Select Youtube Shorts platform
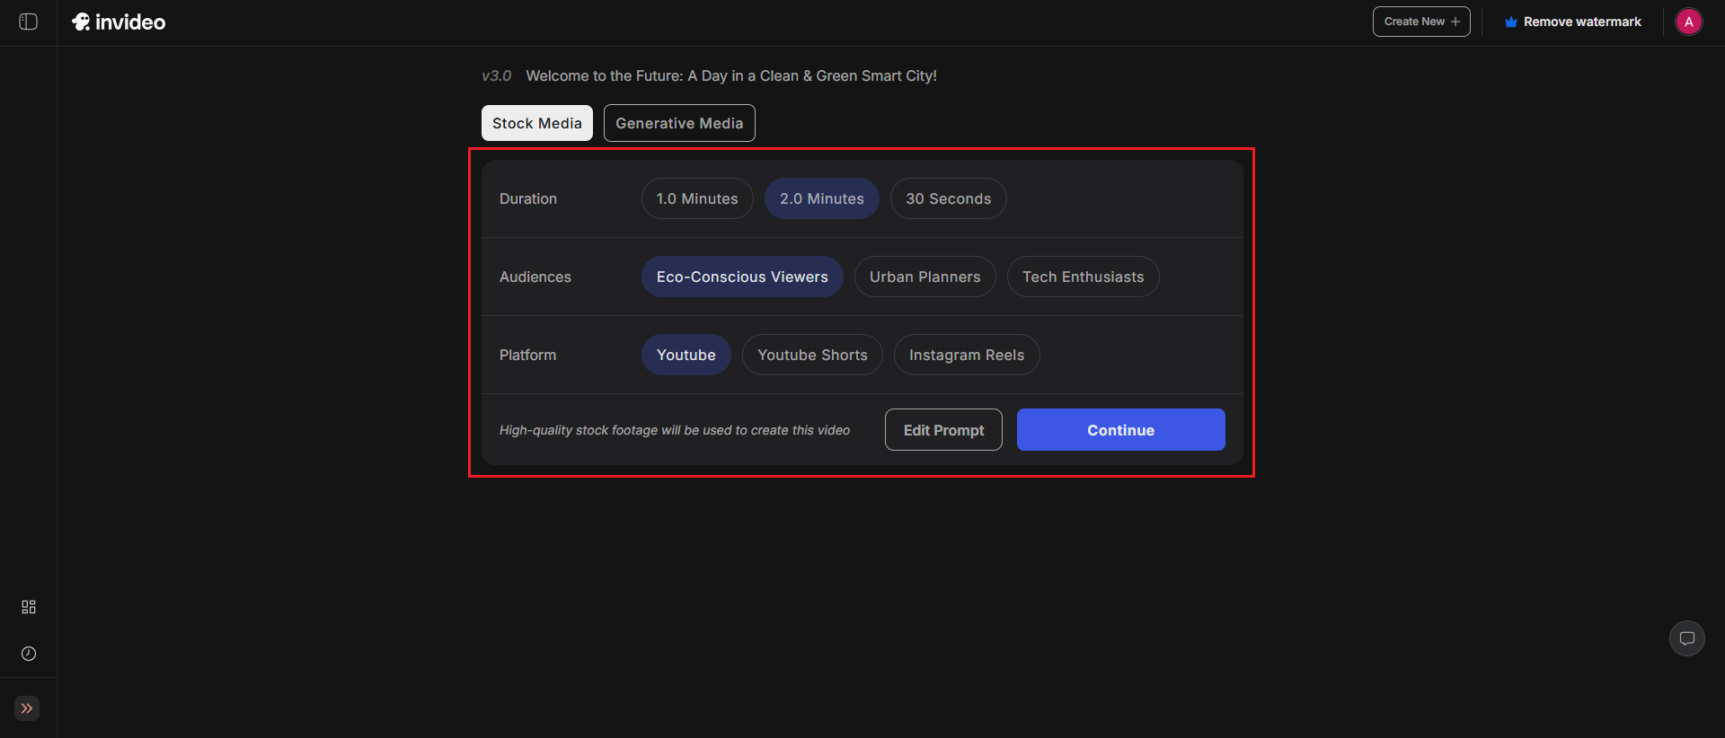This screenshot has width=1725, height=738. point(812,355)
